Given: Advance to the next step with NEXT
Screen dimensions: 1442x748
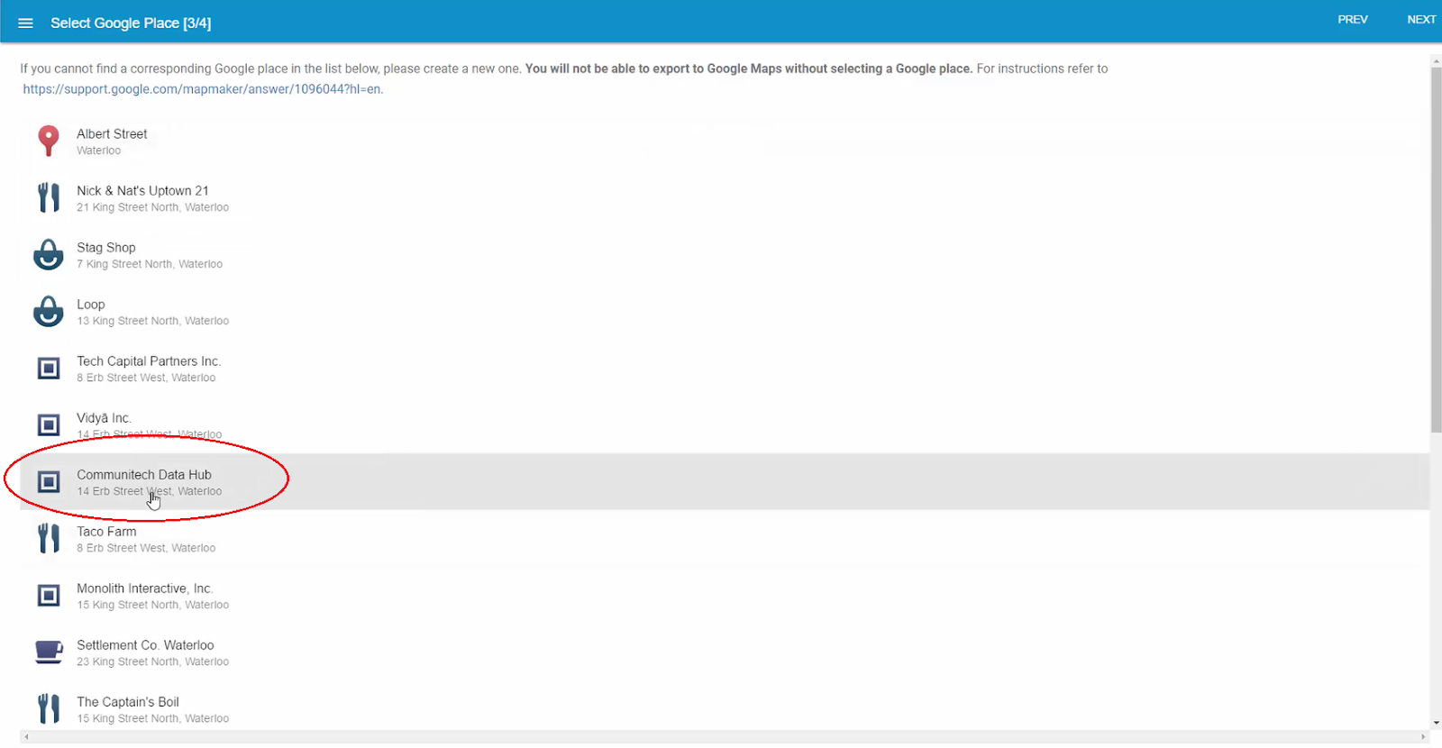Looking at the screenshot, I should point(1421,20).
